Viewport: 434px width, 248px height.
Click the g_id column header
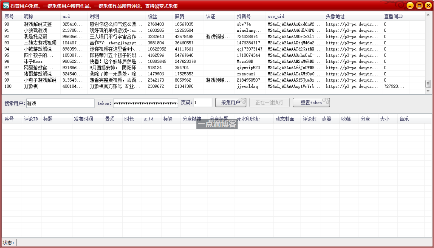coord(151,119)
